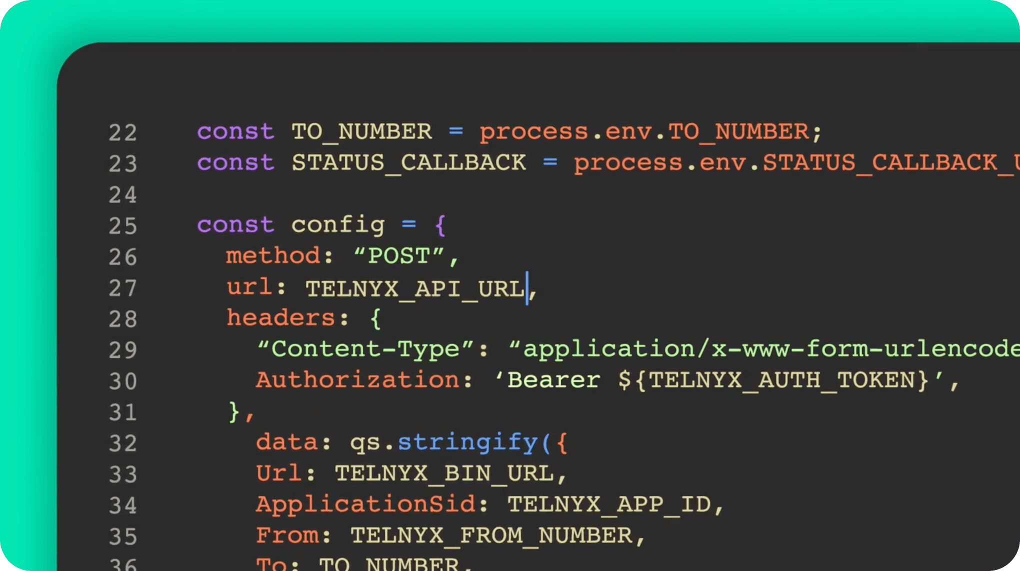
Task: Click the const keyword on line 25
Action: (235, 225)
